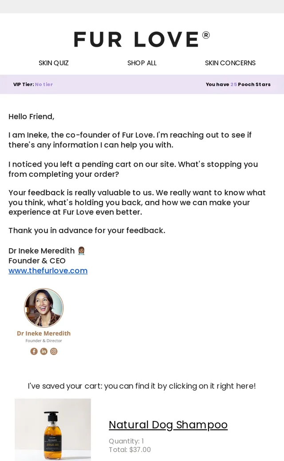Click the 'Quantity: 1' cart text
This screenshot has width=284, height=461.
tap(126, 441)
